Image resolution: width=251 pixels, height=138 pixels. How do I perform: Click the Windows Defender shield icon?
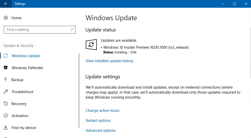point(6,68)
